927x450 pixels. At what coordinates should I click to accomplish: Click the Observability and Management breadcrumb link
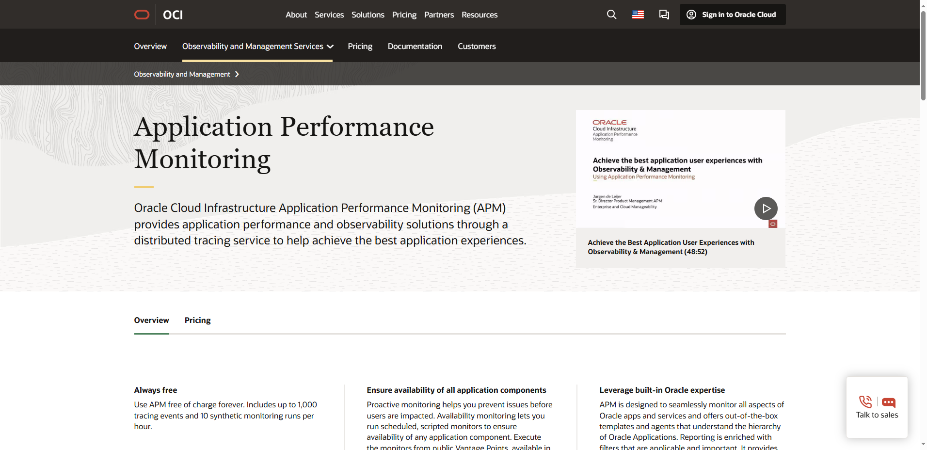pyautogui.click(x=182, y=74)
